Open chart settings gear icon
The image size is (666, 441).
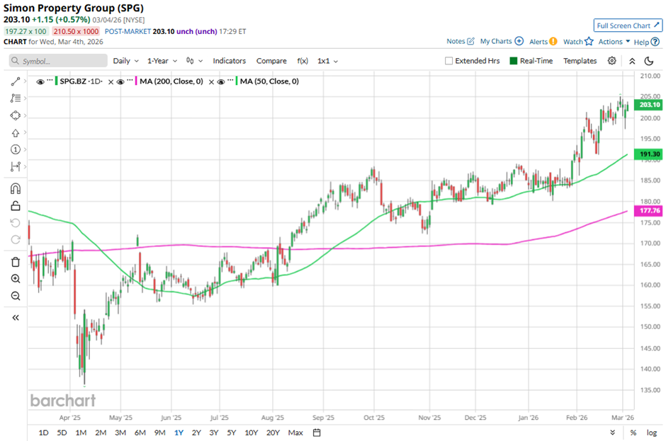[612, 61]
